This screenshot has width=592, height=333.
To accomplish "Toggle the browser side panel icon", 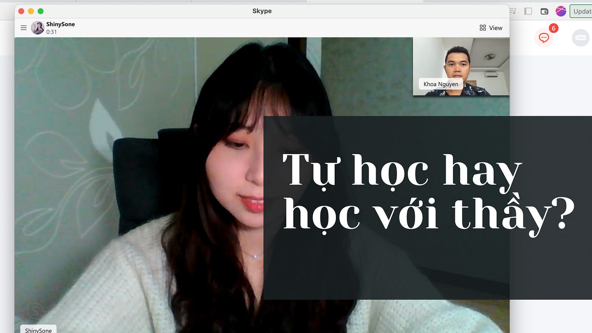I will click(x=528, y=11).
